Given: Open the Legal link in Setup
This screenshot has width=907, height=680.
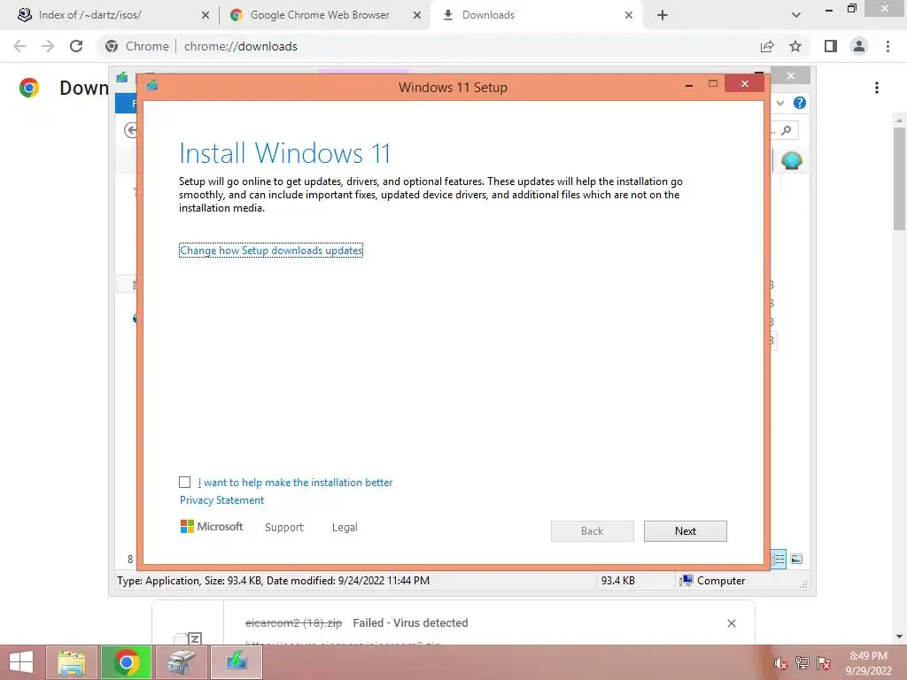Looking at the screenshot, I should point(345,528).
